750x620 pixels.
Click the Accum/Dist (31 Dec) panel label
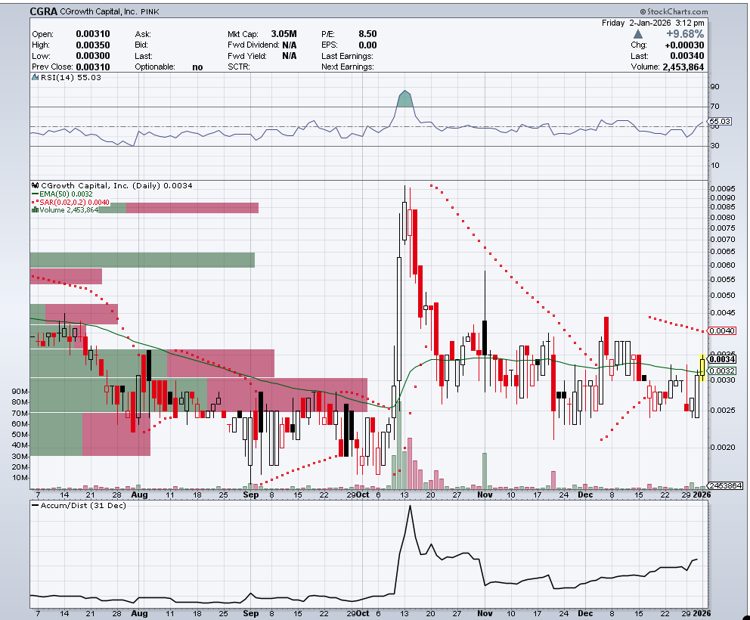(83, 505)
